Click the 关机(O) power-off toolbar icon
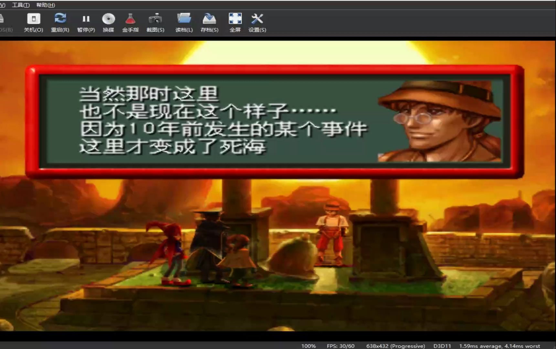 click(x=34, y=19)
